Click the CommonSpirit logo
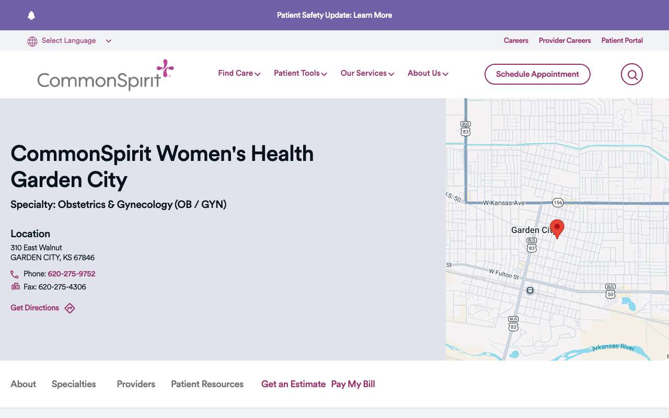 click(106, 75)
